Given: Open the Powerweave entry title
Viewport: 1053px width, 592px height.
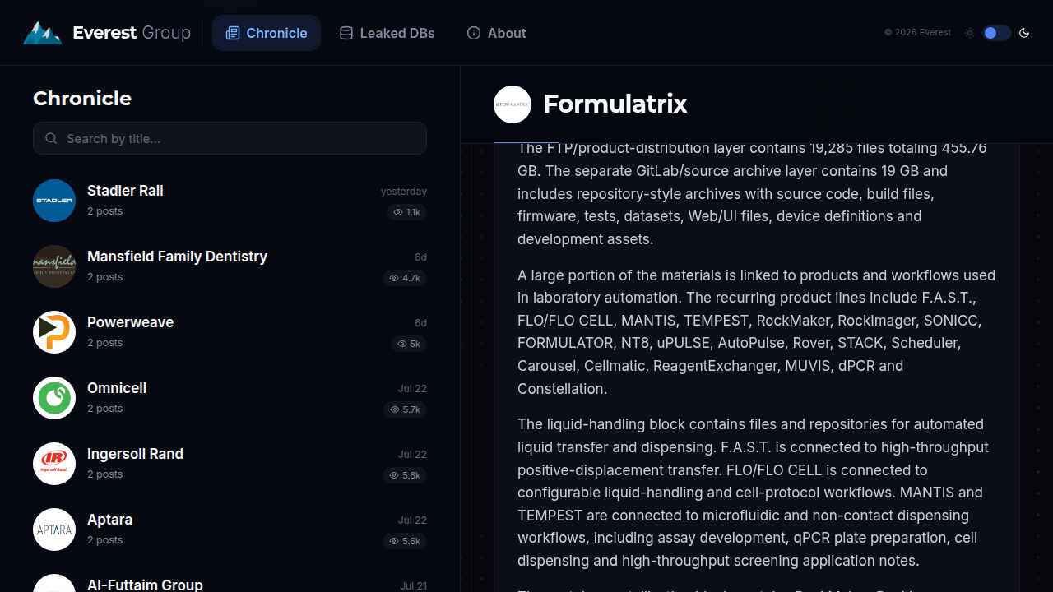Looking at the screenshot, I should (x=130, y=322).
